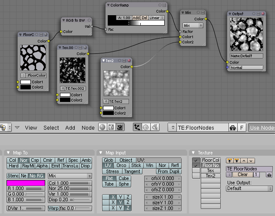Open the texture browse arrows beside TE:FloorNodes header
Viewport: 275px width, 216px height.
point(172,128)
